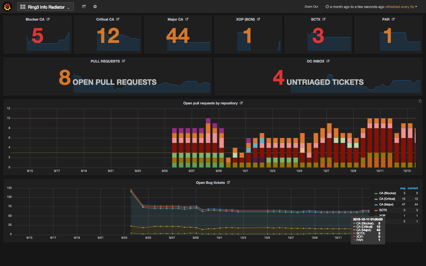Click the Zoom Out button
This screenshot has height=266, width=426.
pyautogui.click(x=311, y=7)
